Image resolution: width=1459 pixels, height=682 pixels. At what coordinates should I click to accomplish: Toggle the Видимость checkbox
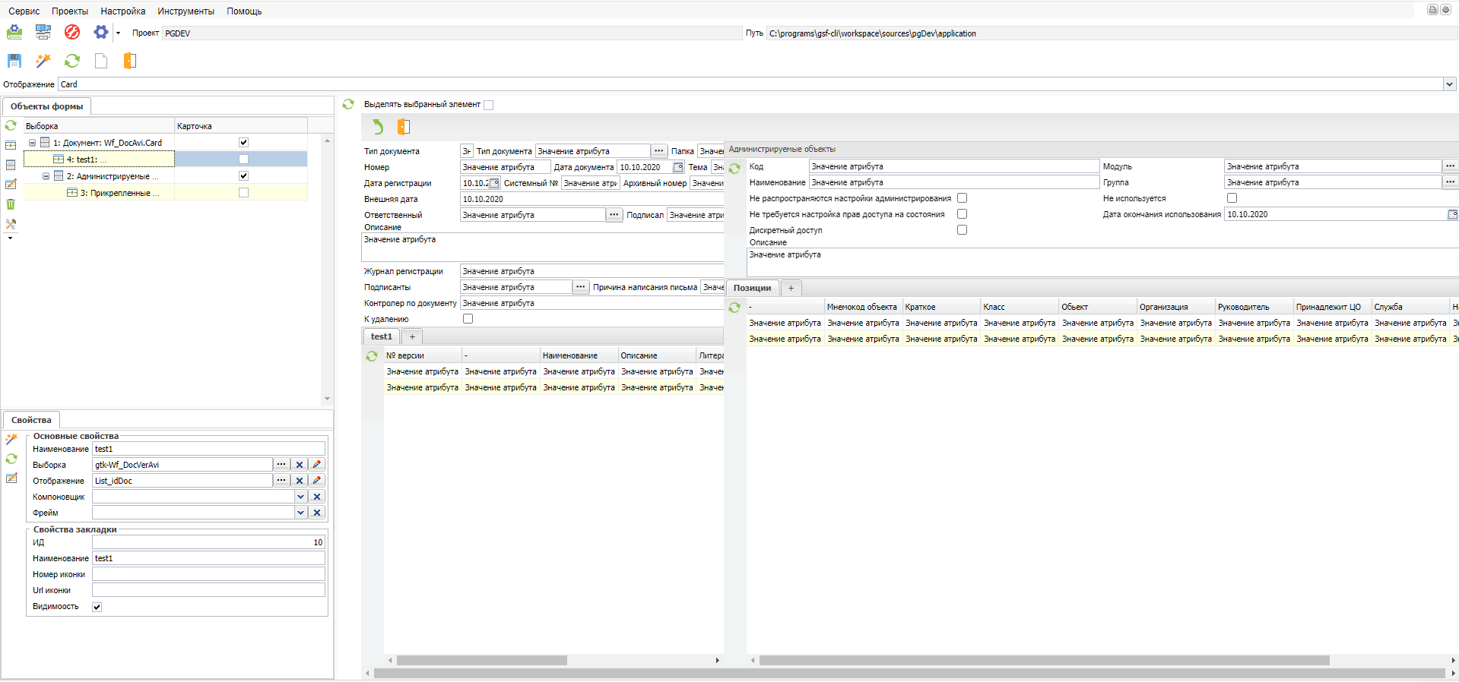[x=97, y=607]
